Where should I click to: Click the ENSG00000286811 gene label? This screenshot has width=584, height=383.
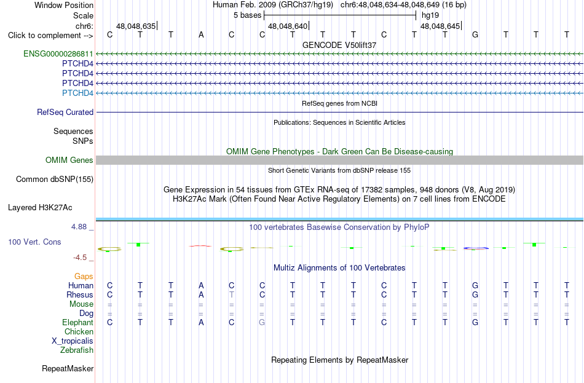[x=58, y=53]
